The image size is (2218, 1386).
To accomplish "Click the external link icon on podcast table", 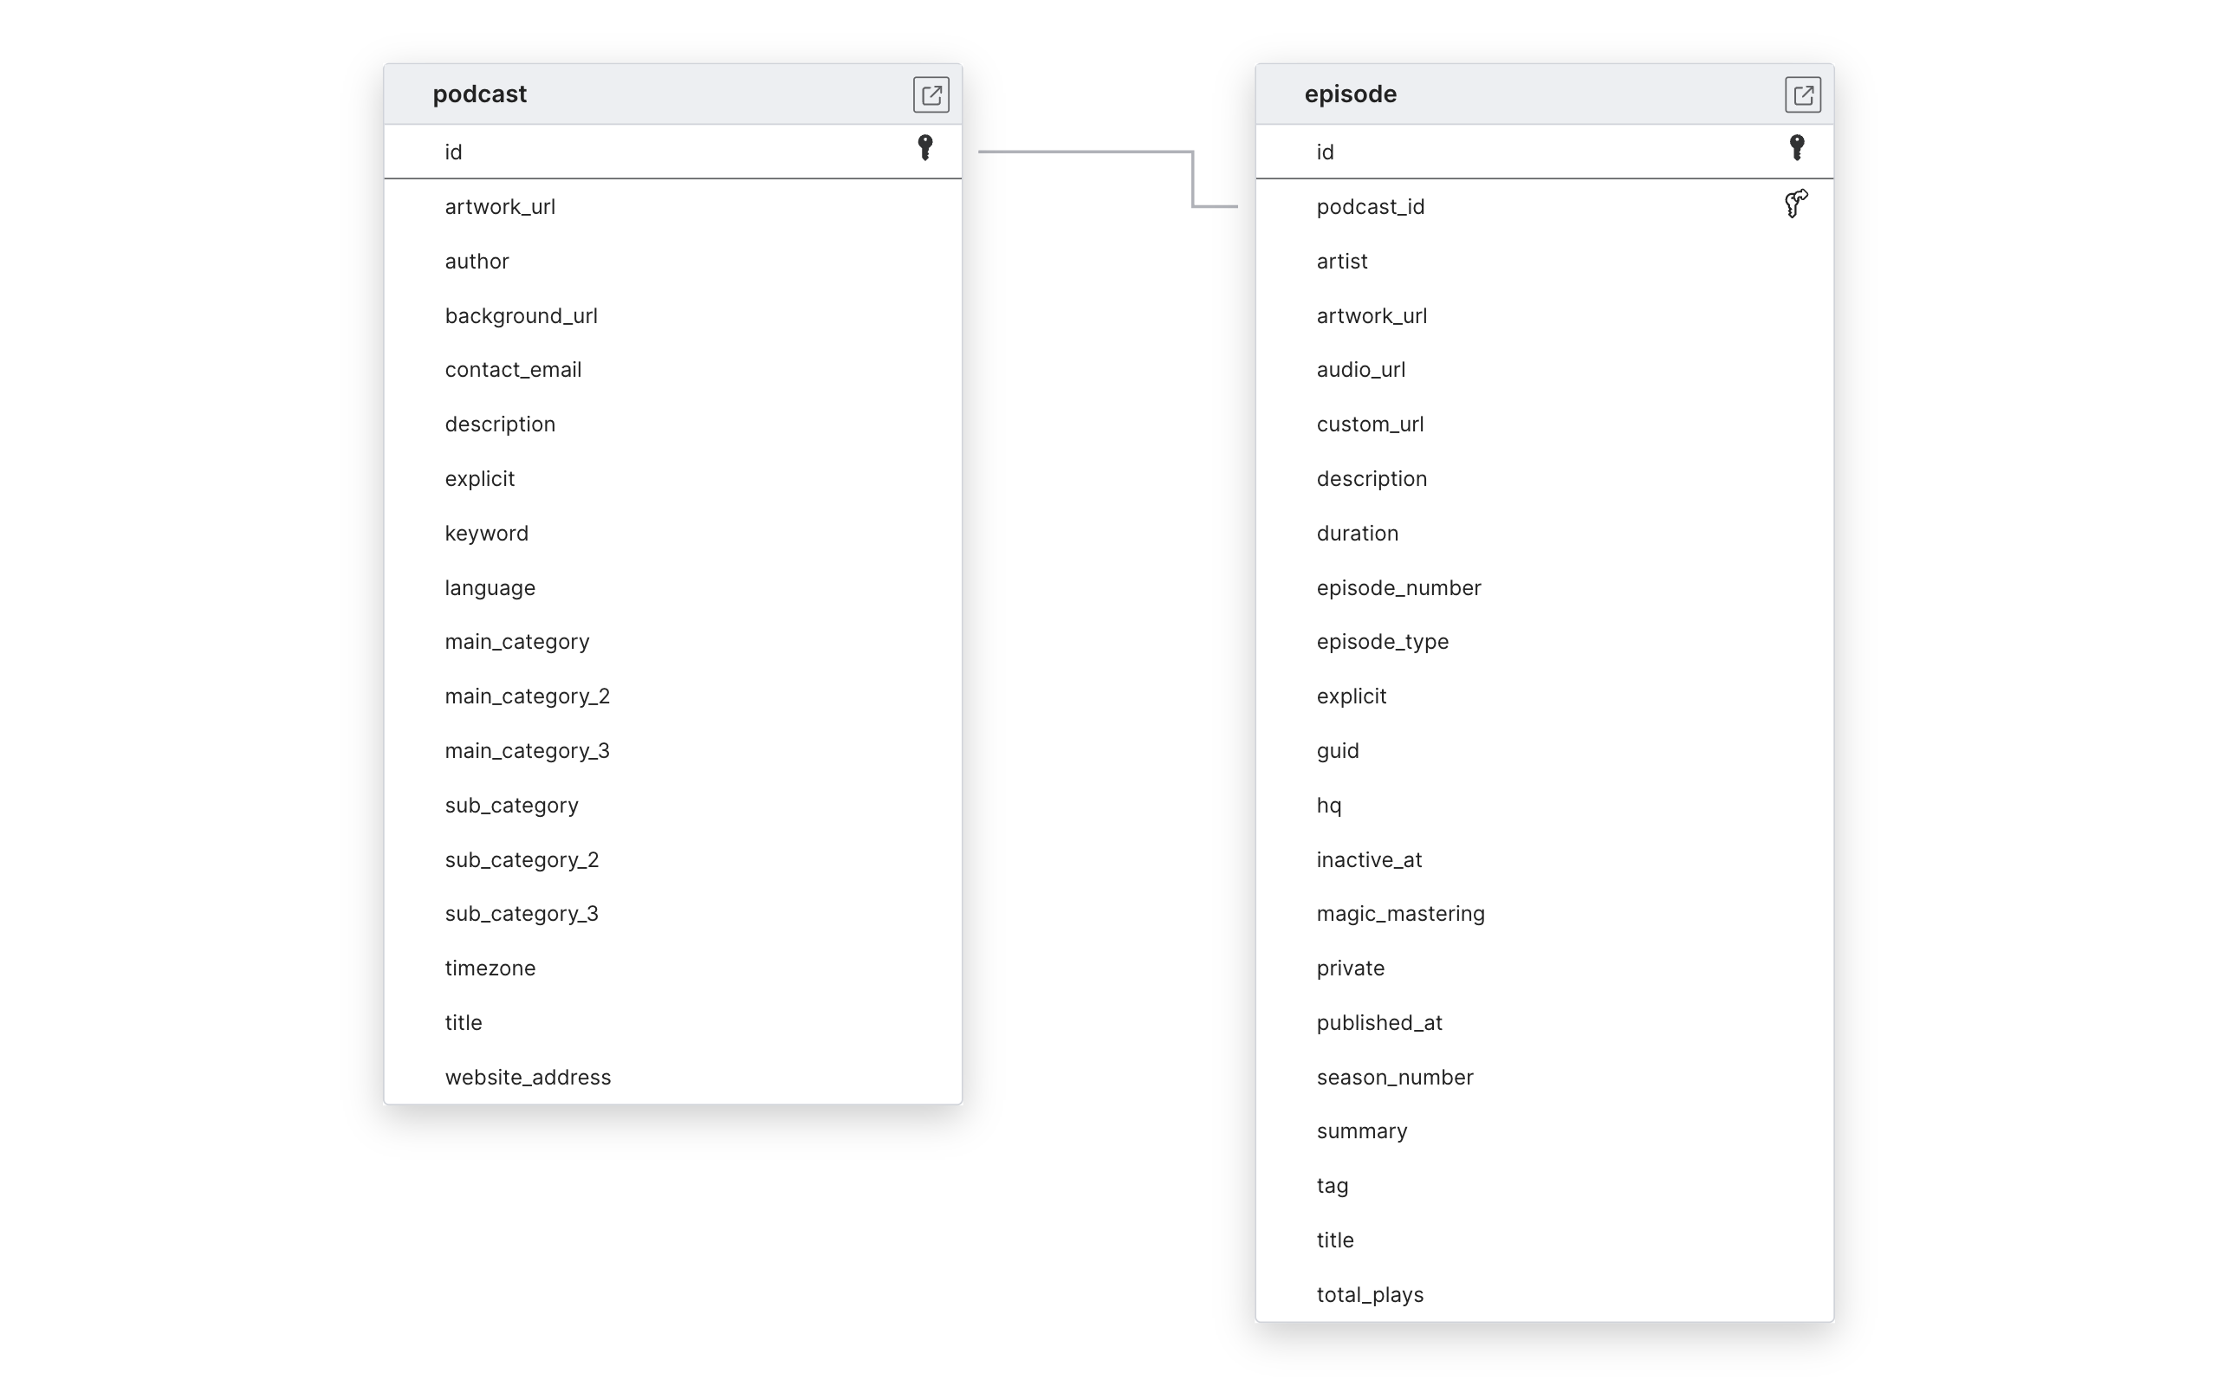I will (931, 93).
